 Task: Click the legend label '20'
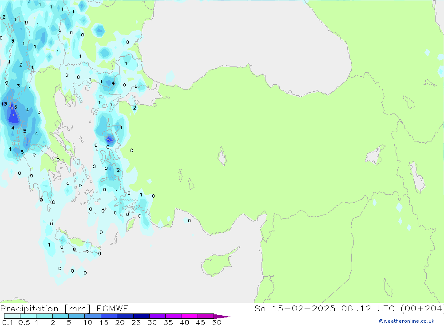[120, 322]
